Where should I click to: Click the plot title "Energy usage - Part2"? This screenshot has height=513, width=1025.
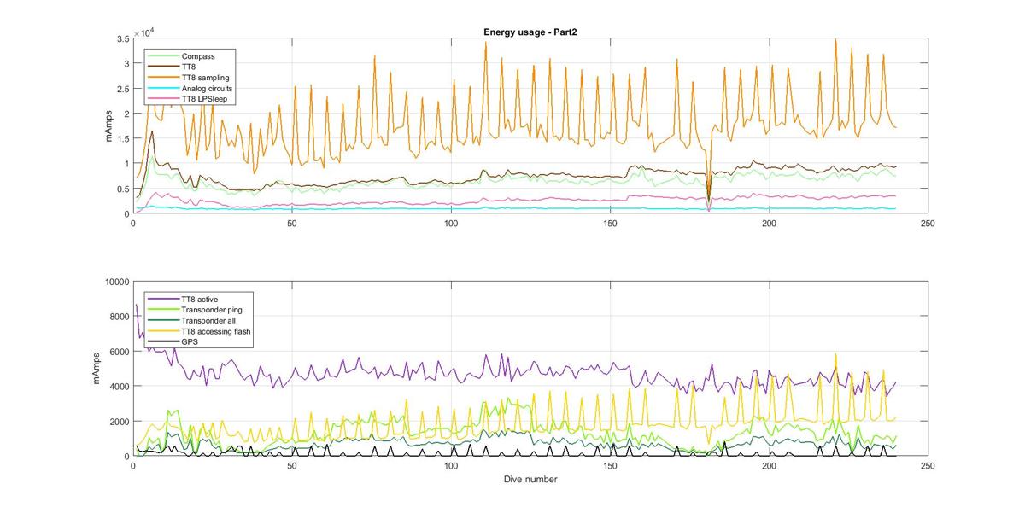coord(530,32)
